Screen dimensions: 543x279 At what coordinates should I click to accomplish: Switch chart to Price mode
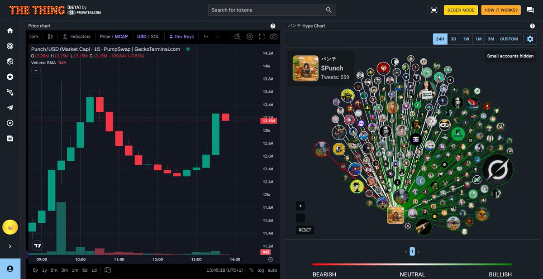coord(105,37)
